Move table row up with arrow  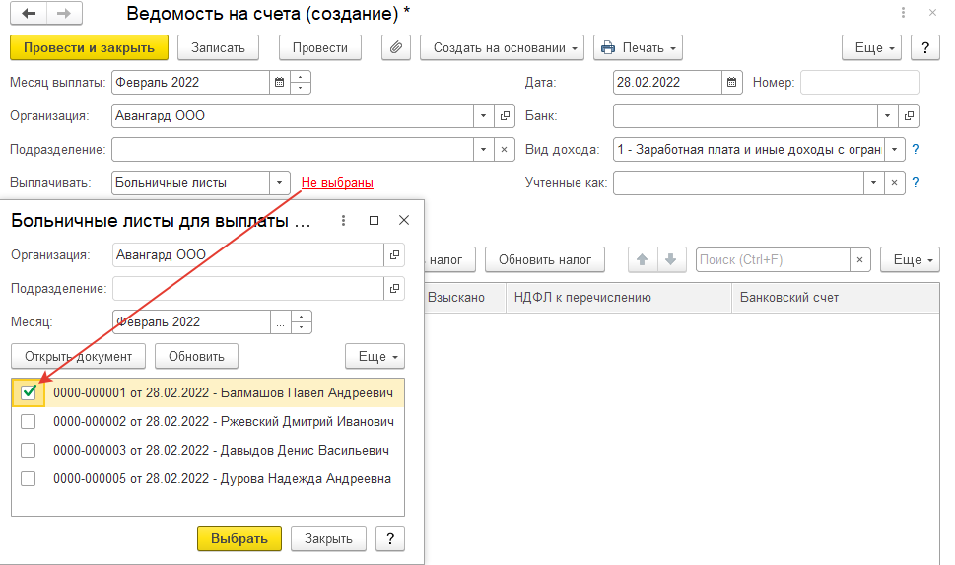(642, 259)
